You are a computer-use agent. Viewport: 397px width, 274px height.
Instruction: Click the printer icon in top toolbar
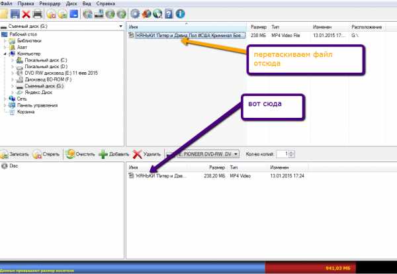[x=38, y=14]
